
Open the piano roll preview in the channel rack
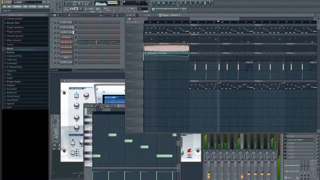click(99, 42)
